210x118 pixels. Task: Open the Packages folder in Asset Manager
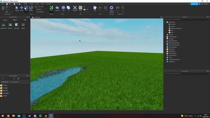pos(5,93)
